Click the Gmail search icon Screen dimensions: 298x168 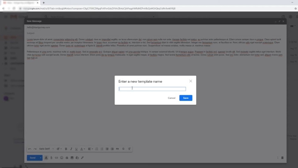coord(46,17)
